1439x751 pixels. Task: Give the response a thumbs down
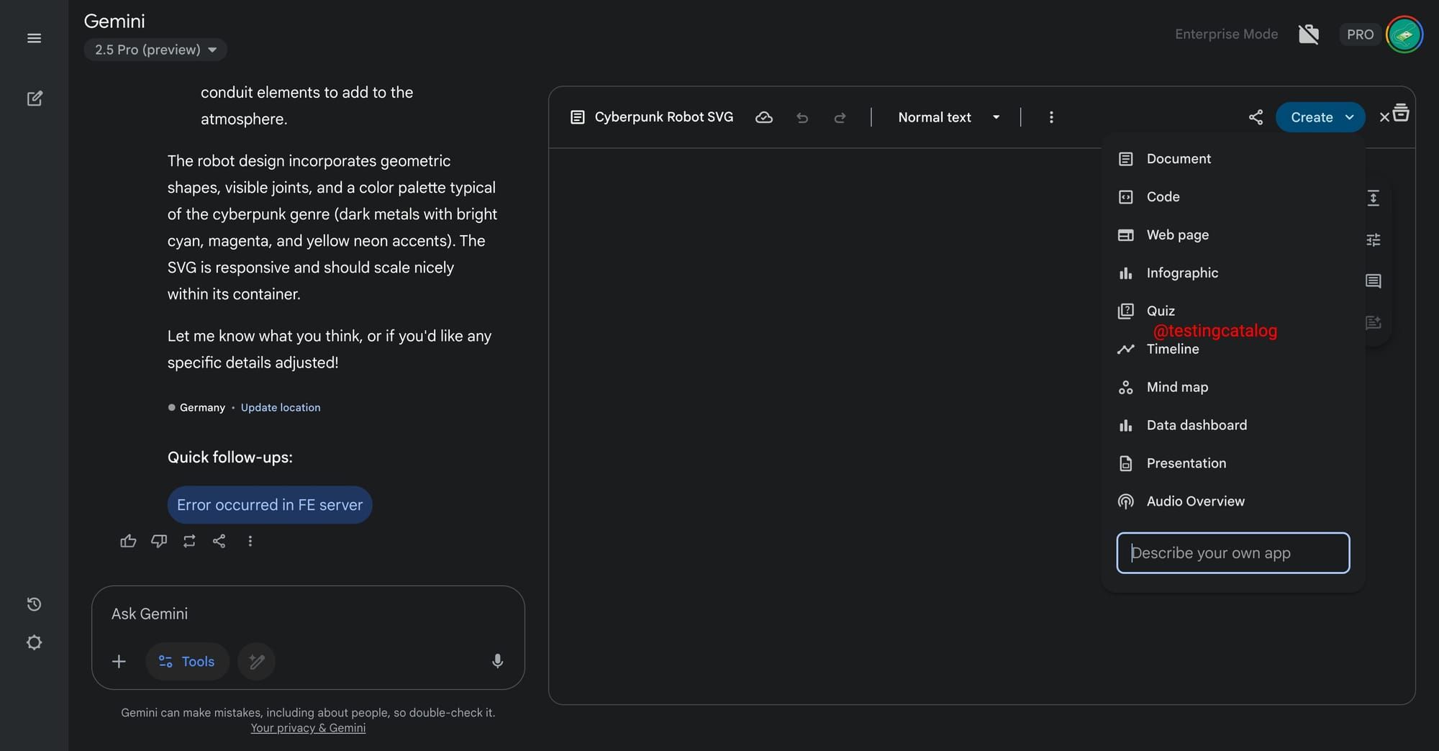point(159,541)
